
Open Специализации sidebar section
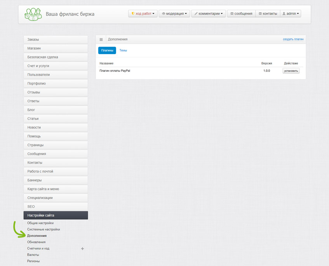(x=56, y=198)
